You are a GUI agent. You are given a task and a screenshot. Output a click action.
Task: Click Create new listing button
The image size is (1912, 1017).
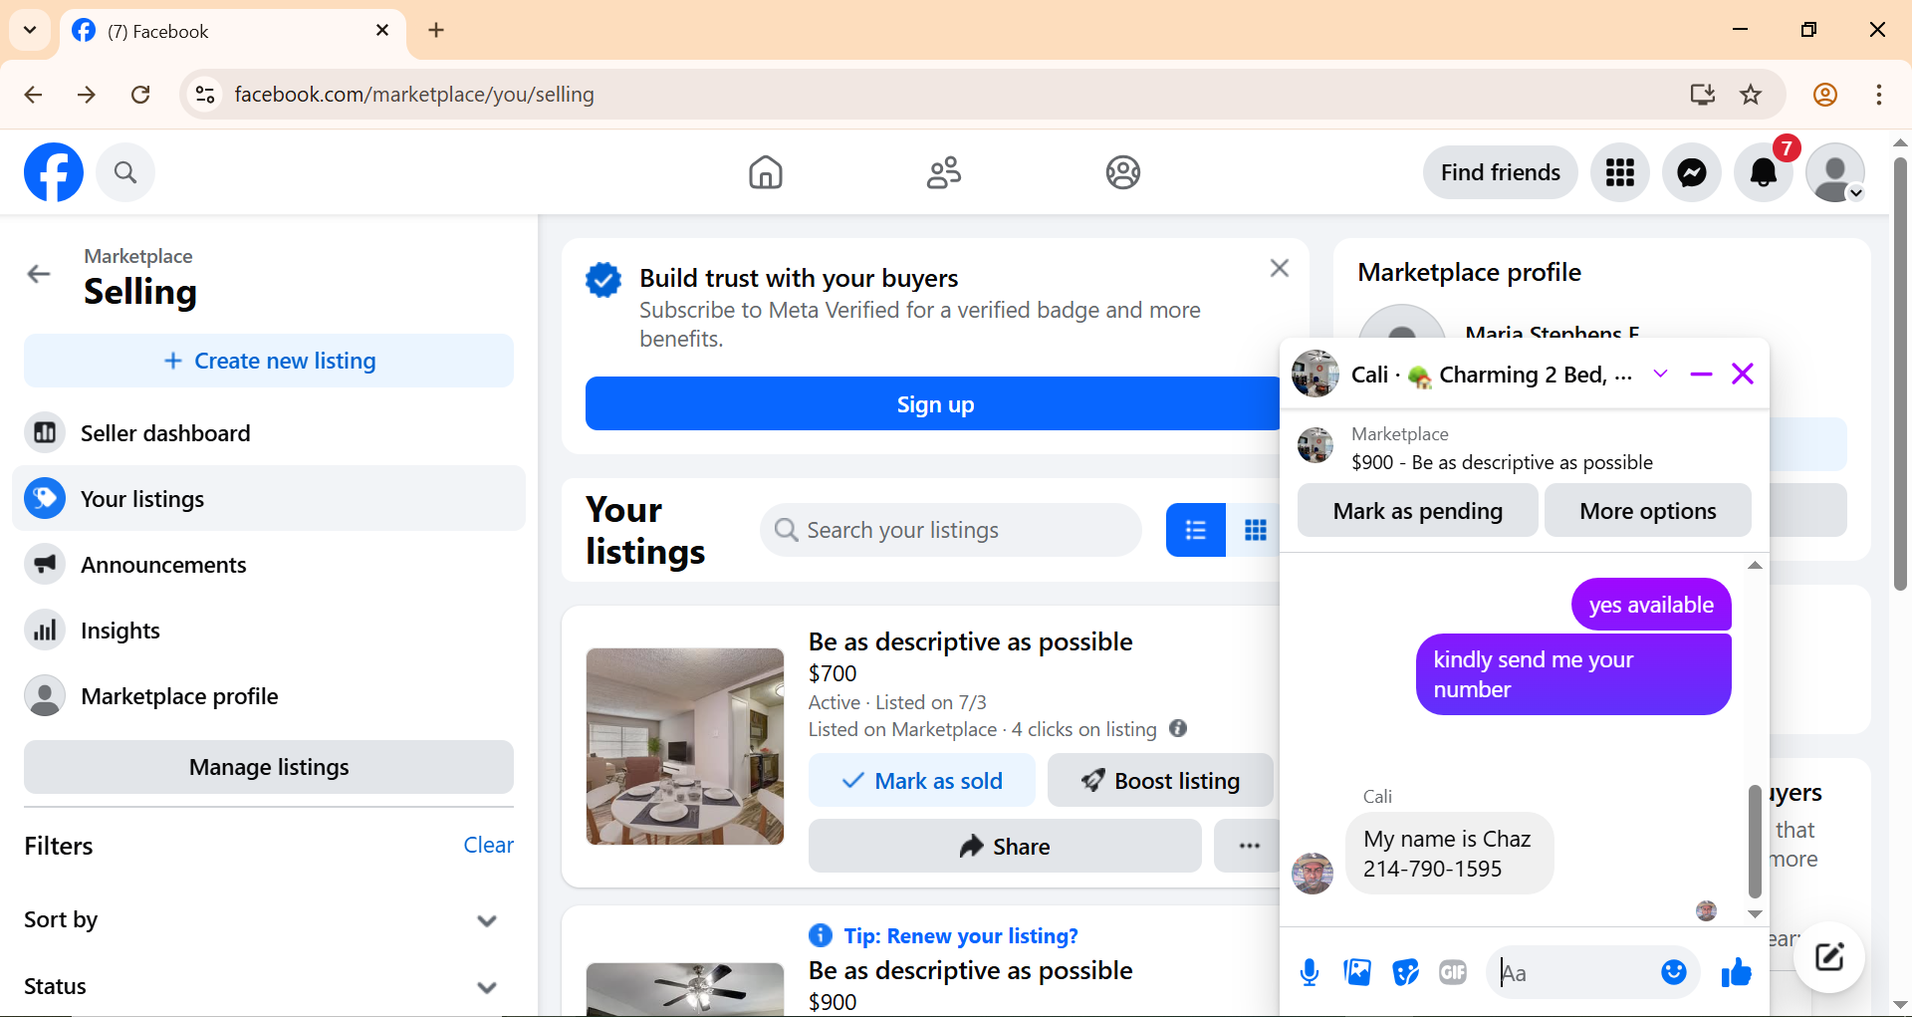[269, 361]
